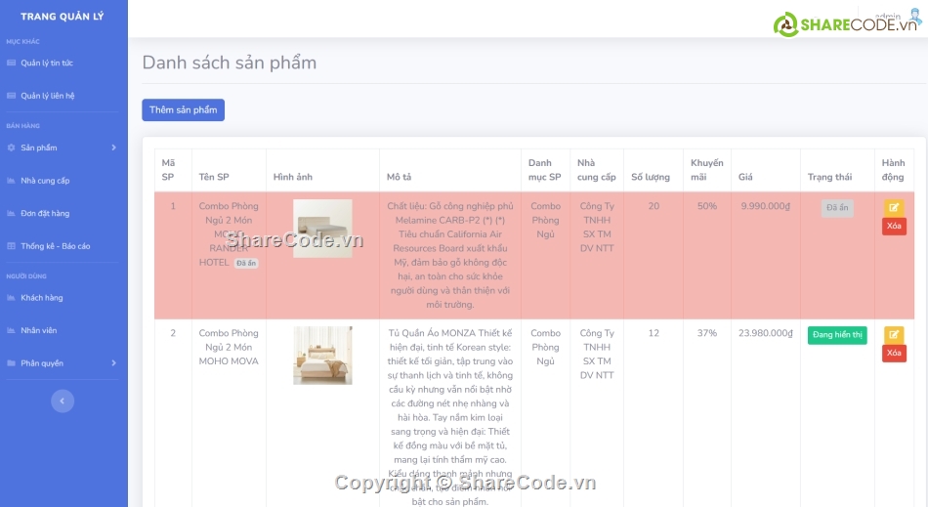Click the Khuyến mãi column header

click(x=706, y=170)
